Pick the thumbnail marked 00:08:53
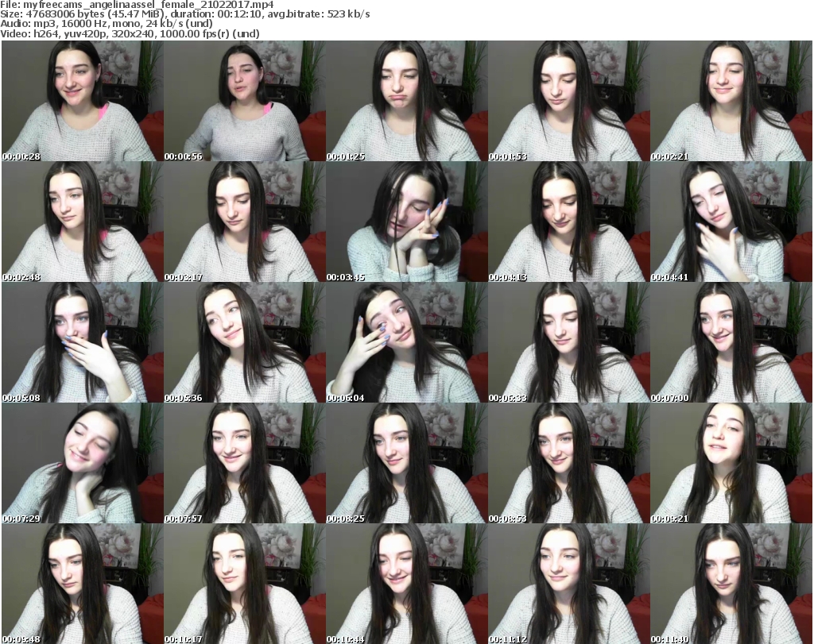This screenshot has height=644, width=814. [x=568, y=463]
